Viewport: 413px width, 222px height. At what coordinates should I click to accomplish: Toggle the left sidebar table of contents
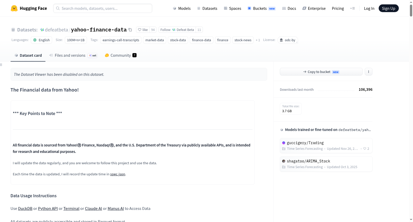[1, 65]
